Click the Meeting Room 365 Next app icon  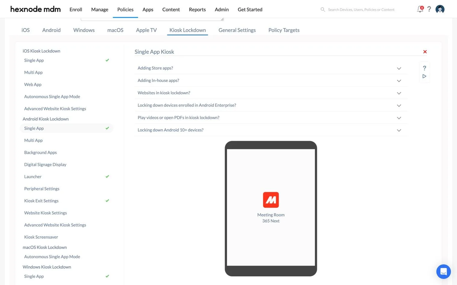click(x=271, y=200)
